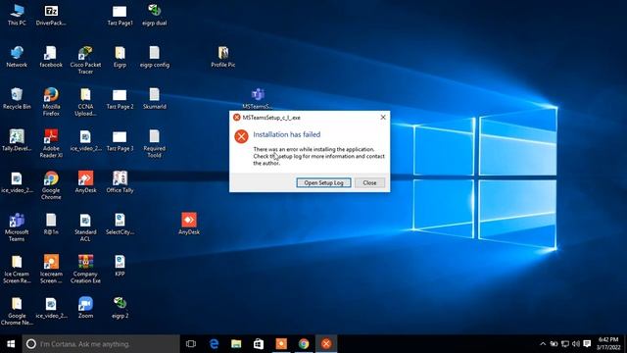Select the eigrp config file icon
Image resolution: width=627 pixels, height=353 pixels.
pos(155,57)
